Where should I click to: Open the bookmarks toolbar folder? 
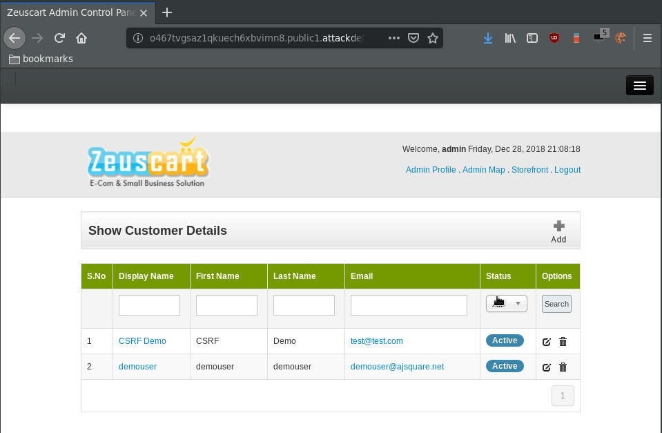(41, 59)
